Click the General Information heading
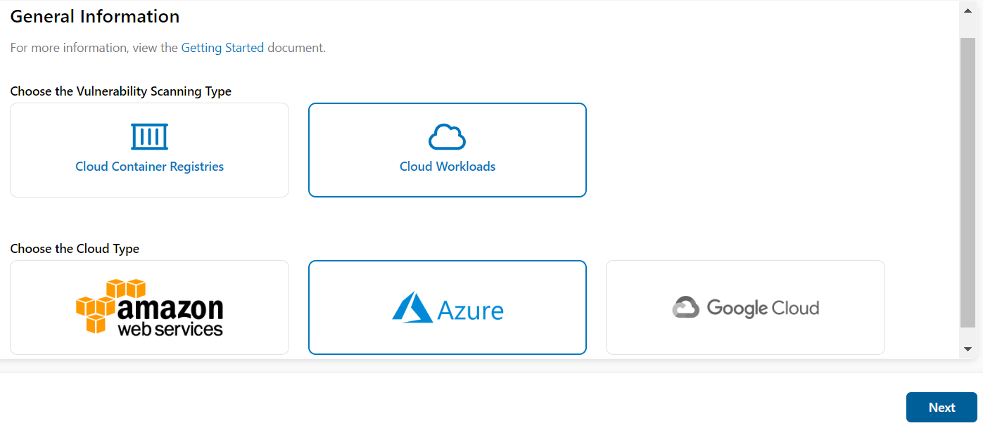 tap(94, 16)
